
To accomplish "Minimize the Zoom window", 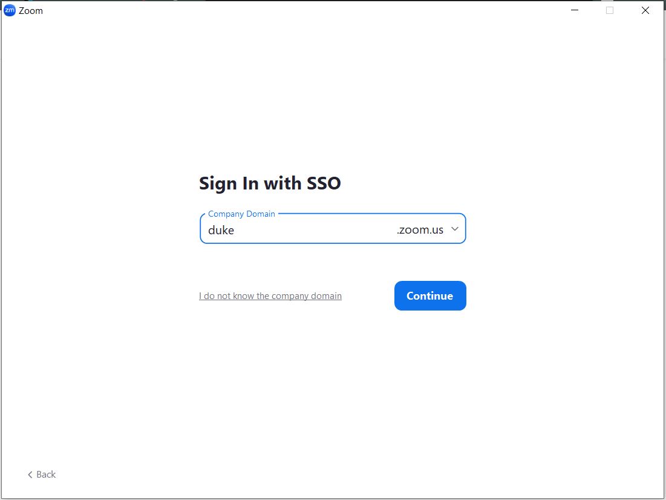I will pyautogui.click(x=573, y=10).
